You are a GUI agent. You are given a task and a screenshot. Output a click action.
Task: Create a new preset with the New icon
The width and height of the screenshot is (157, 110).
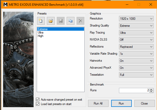(x=41, y=21)
